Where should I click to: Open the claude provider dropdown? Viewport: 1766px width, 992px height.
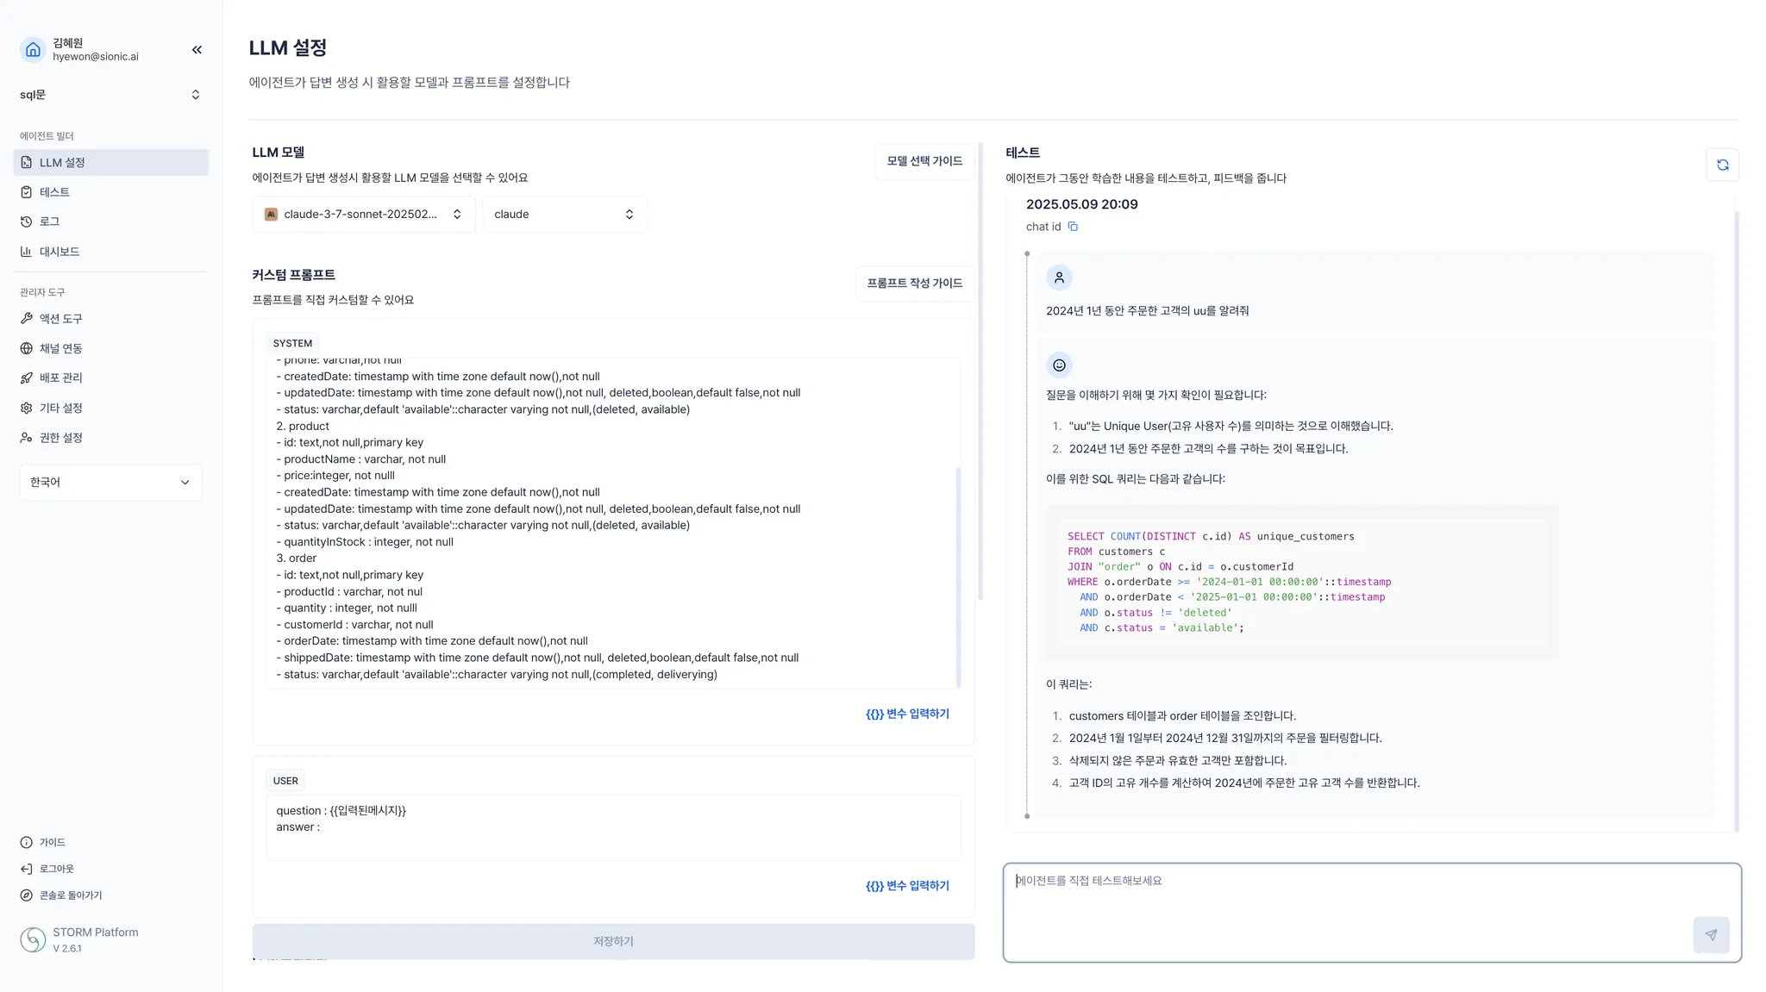pos(564,215)
